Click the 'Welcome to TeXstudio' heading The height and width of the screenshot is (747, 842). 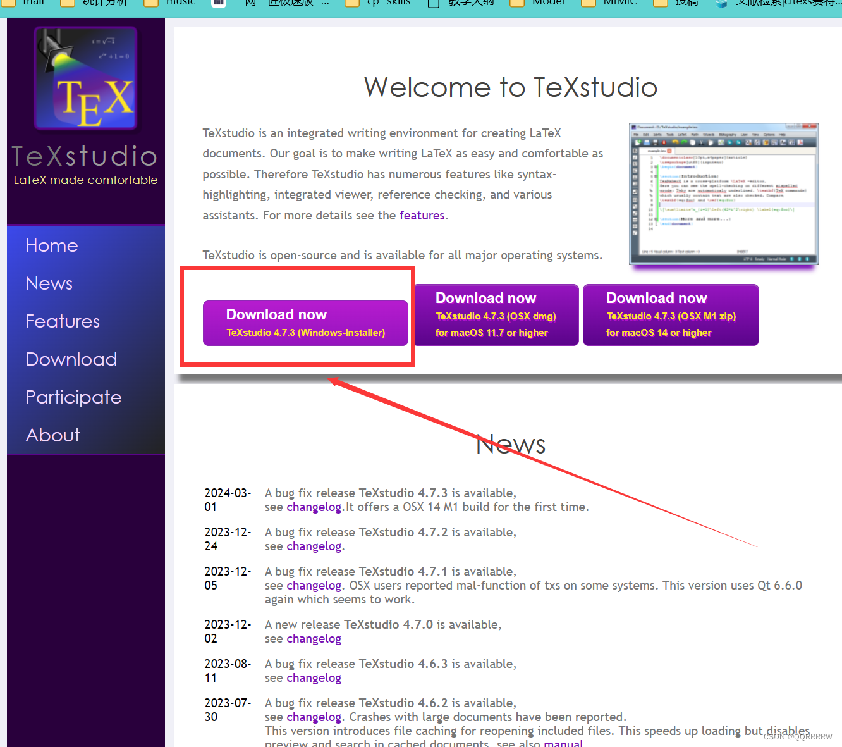click(x=511, y=87)
